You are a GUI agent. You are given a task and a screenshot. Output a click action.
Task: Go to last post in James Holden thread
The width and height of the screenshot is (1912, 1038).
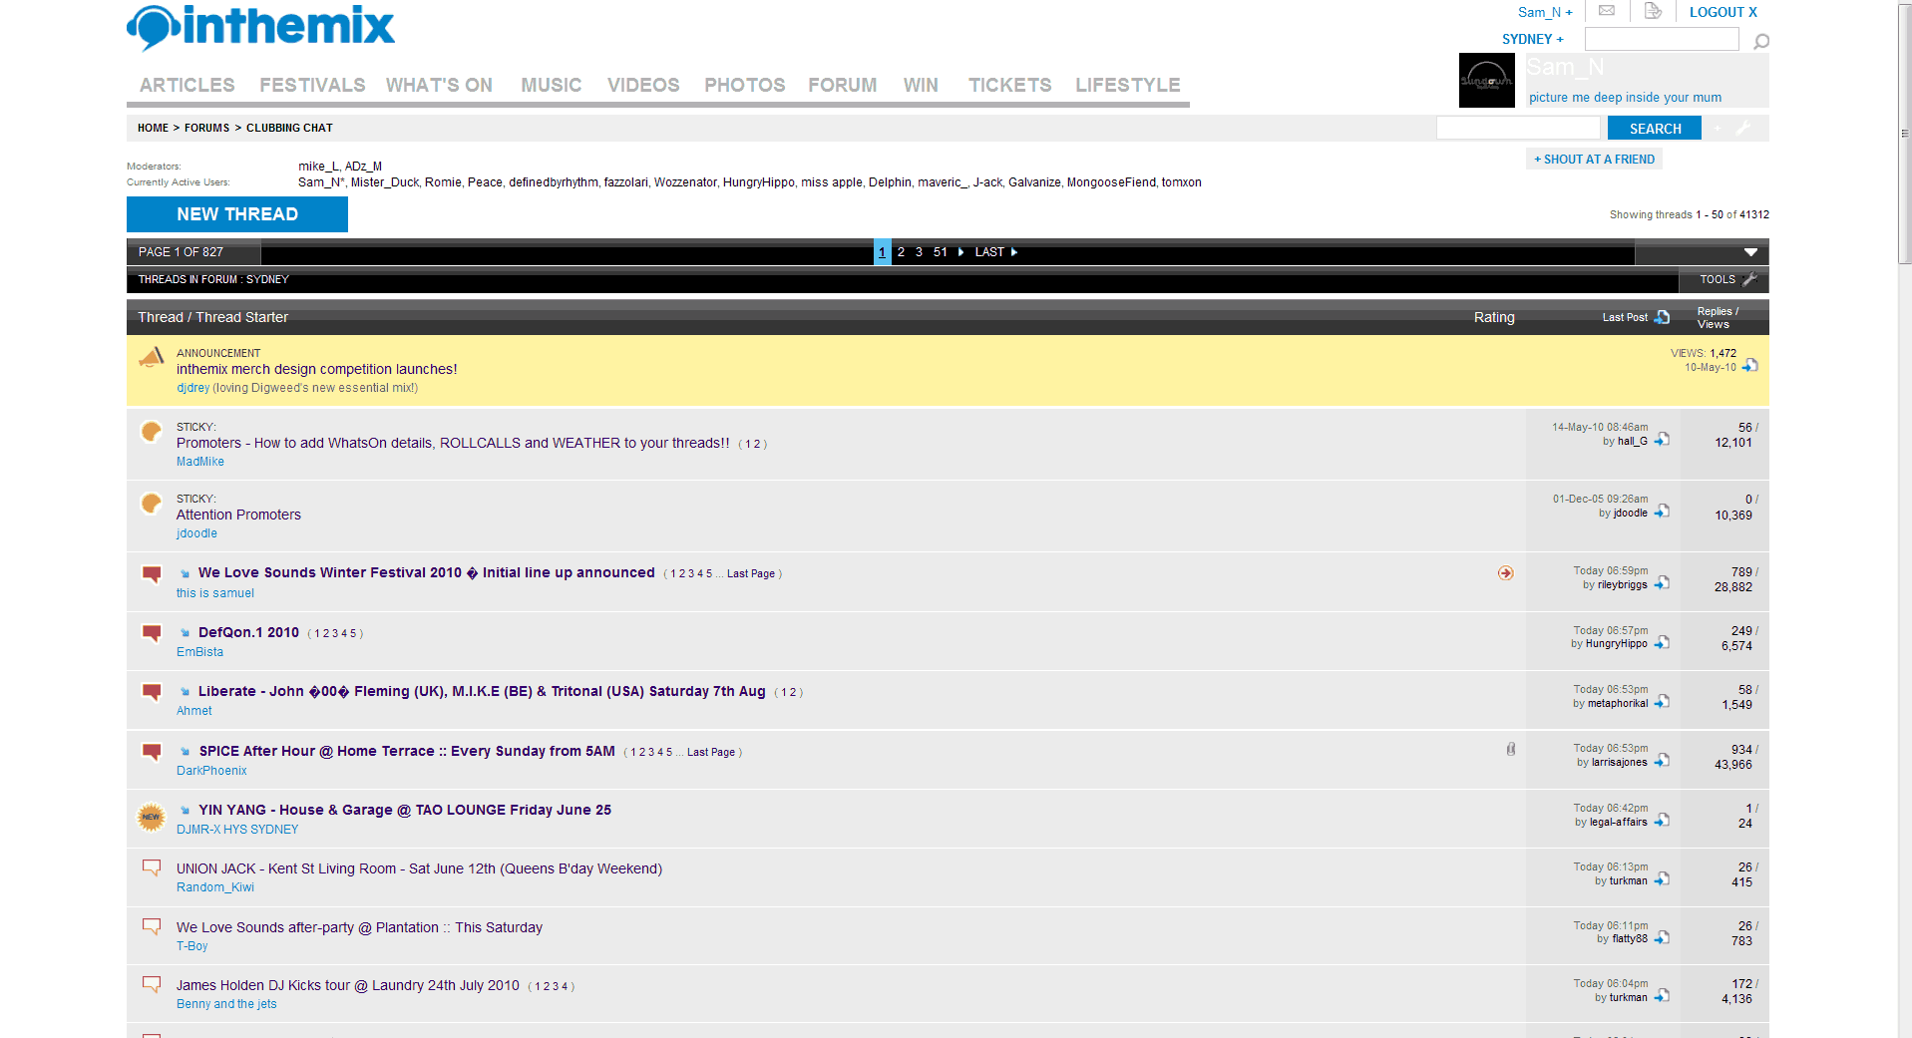[1662, 996]
